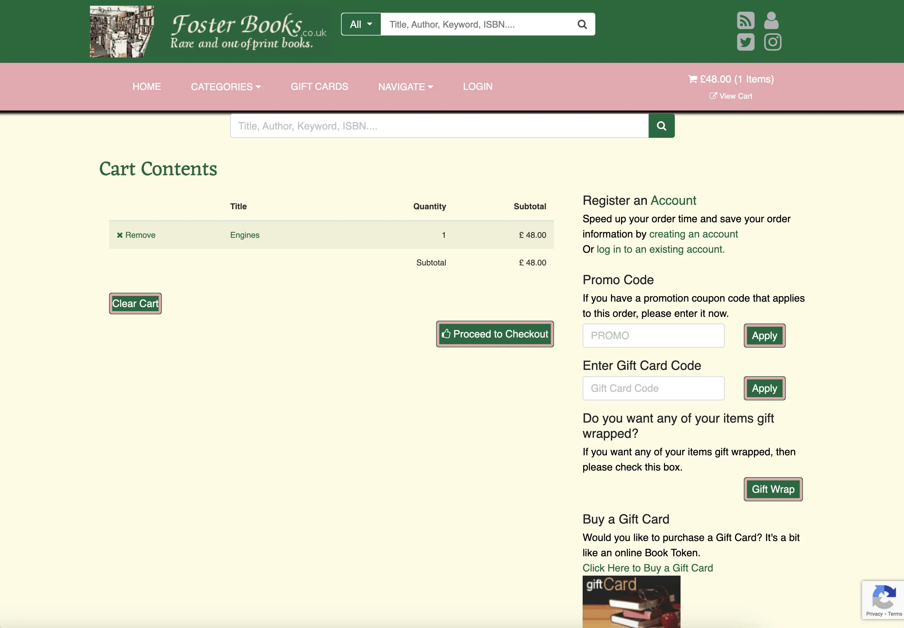Click the Gift Card Code field

click(x=653, y=388)
